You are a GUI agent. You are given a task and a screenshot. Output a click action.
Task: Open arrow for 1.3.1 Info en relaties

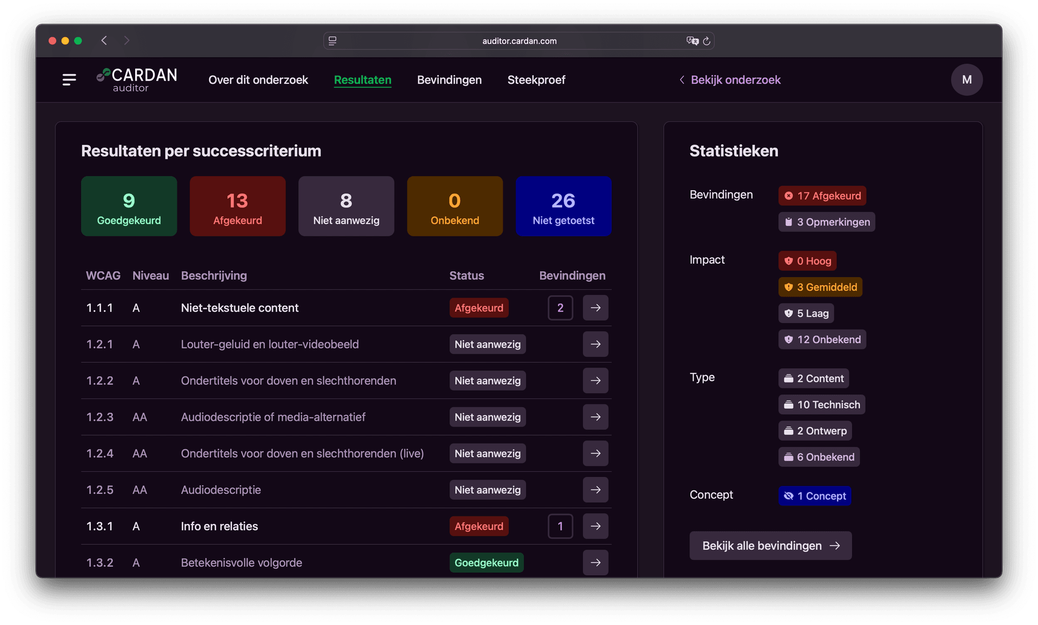[x=595, y=526]
